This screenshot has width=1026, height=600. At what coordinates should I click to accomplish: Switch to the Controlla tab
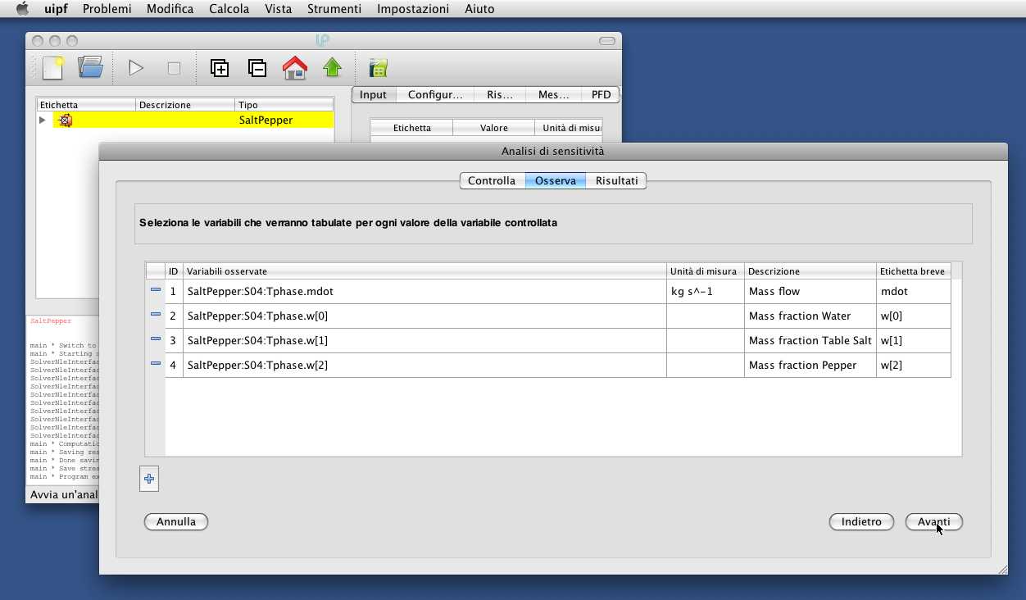[x=492, y=180]
